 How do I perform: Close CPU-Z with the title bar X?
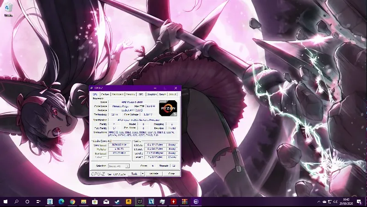(176, 88)
